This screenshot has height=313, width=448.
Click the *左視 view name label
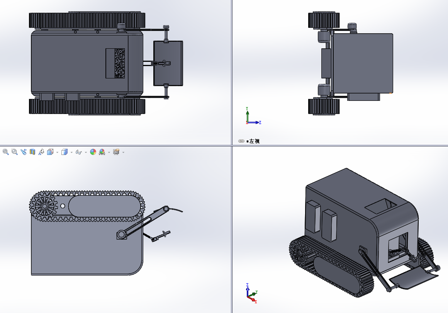[x=253, y=141]
